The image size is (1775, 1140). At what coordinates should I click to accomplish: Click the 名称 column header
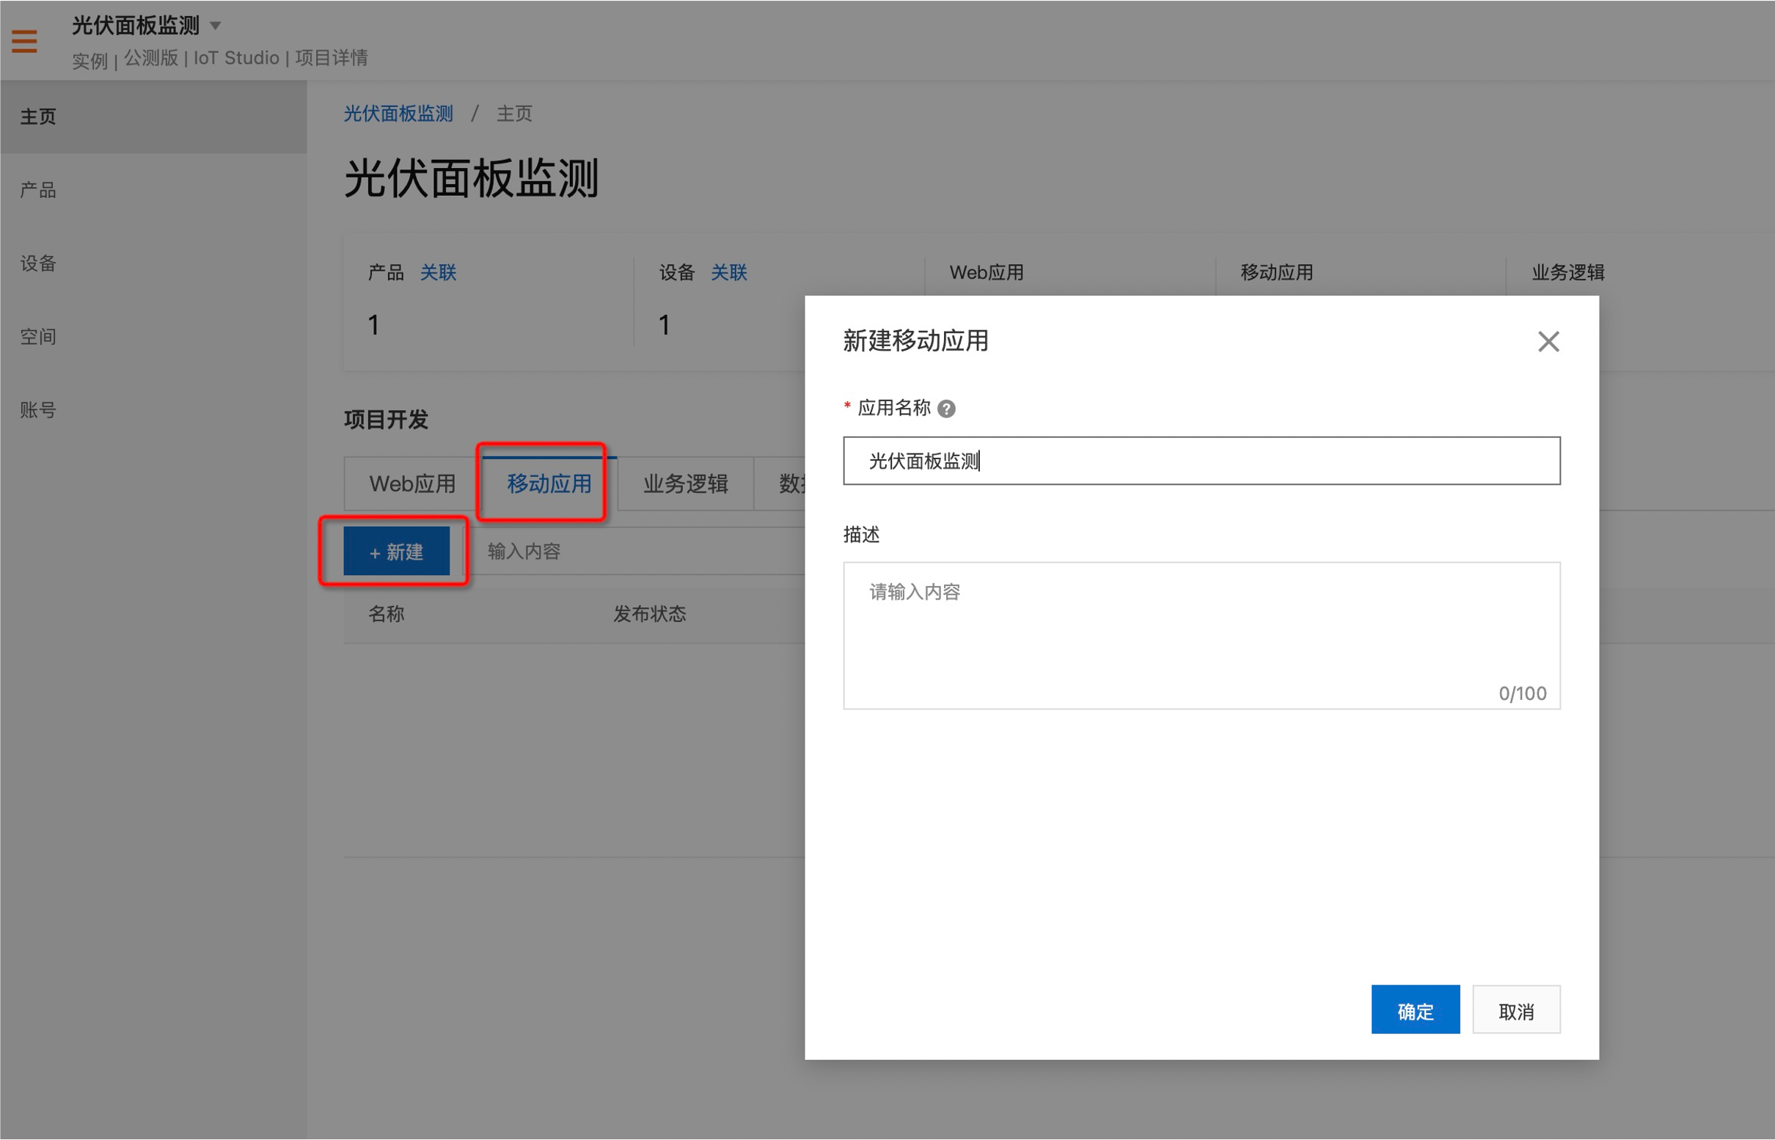pos(387,615)
